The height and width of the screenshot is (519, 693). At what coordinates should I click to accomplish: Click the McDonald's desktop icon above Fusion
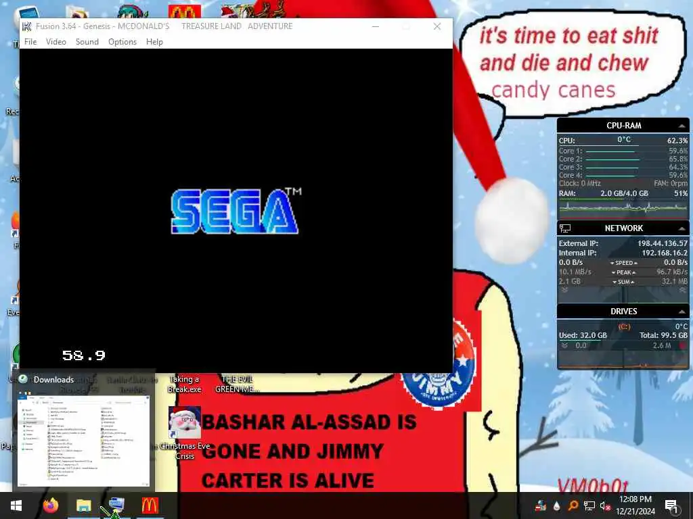184,11
